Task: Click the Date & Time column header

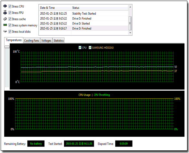Action: point(55,8)
